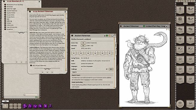Click the token icon on Ancient Fisherman sheet
This screenshot has height=110, width=196.
110,36
